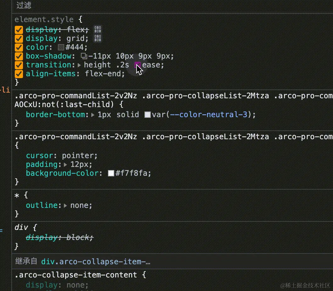Click the --color-neutral-3 color swatch

click(148, 115)
